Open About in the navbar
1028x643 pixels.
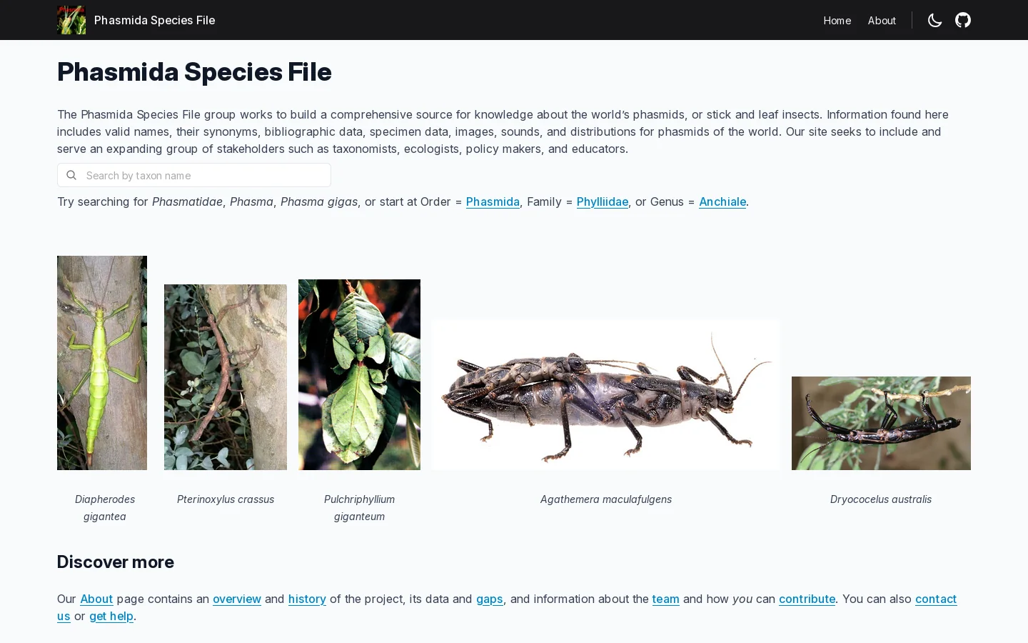point(882,20)
